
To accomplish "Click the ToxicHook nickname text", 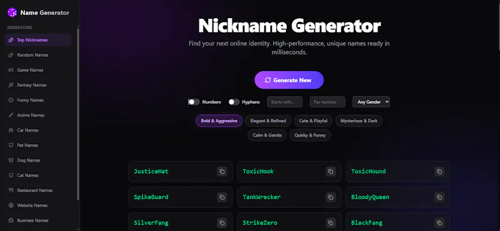I will pos(258,172).
